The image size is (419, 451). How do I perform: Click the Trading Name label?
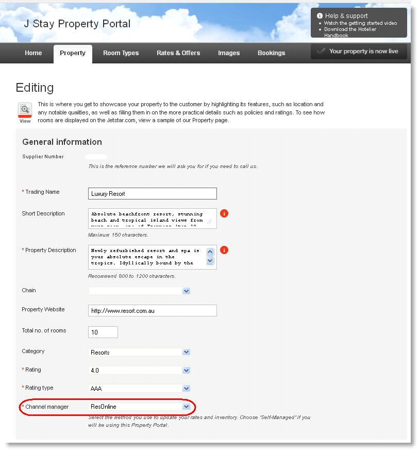point(42,192)
